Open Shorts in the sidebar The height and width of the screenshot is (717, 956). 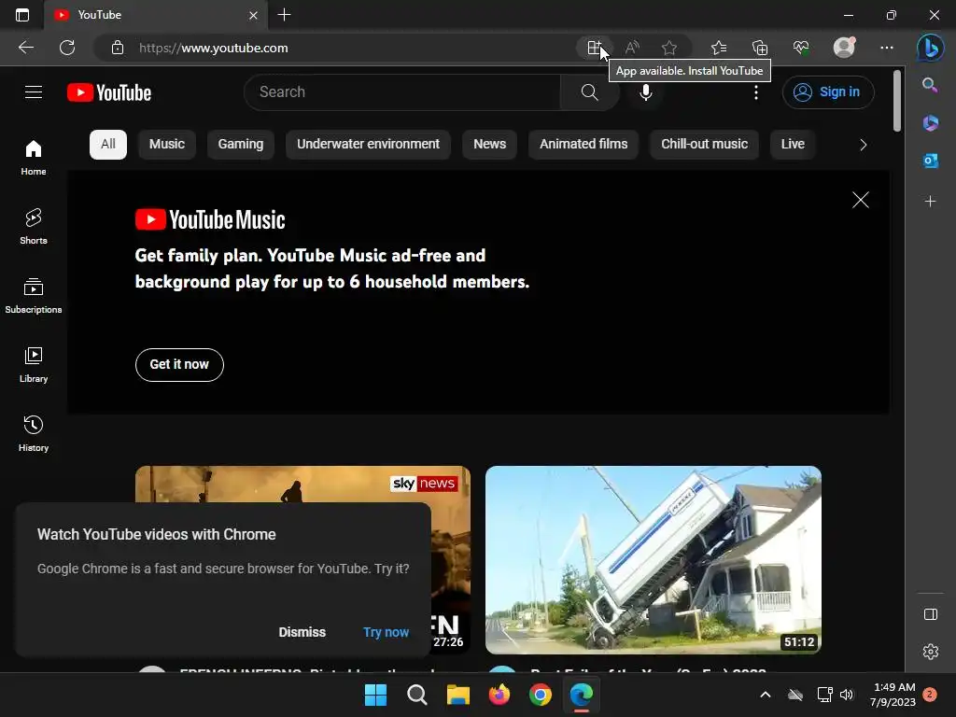[34, 227]
